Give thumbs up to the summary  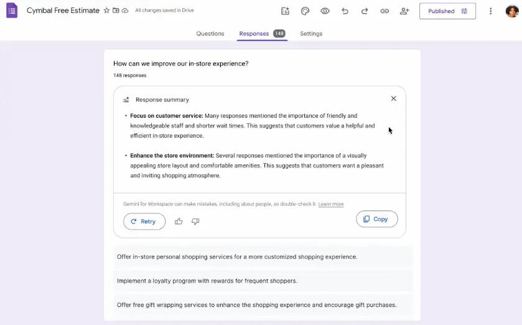[x=179, y=222]
